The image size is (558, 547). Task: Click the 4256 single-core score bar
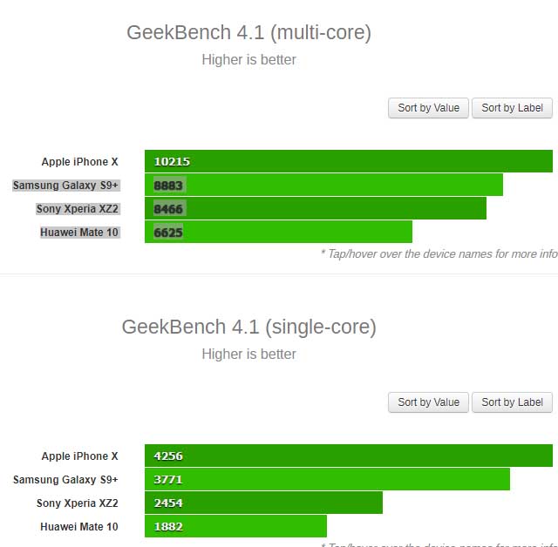tap(349, 456)
